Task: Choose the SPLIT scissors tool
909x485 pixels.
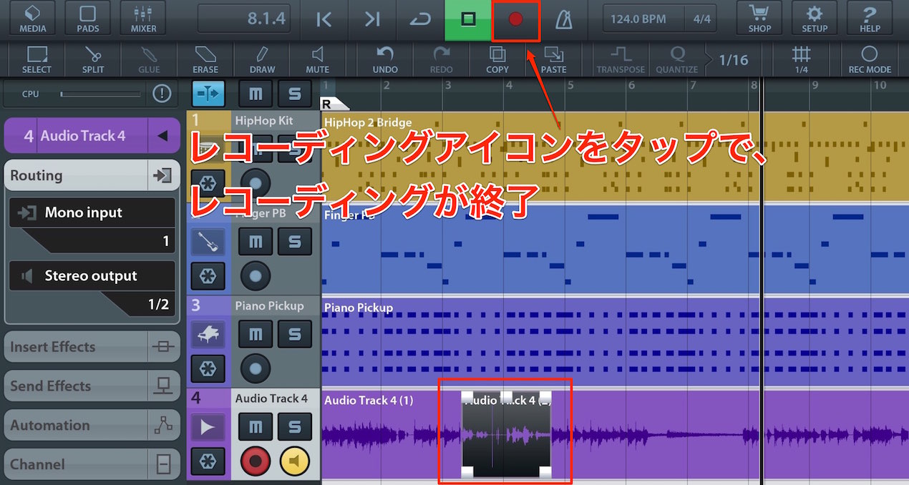Action: (92, 59)
